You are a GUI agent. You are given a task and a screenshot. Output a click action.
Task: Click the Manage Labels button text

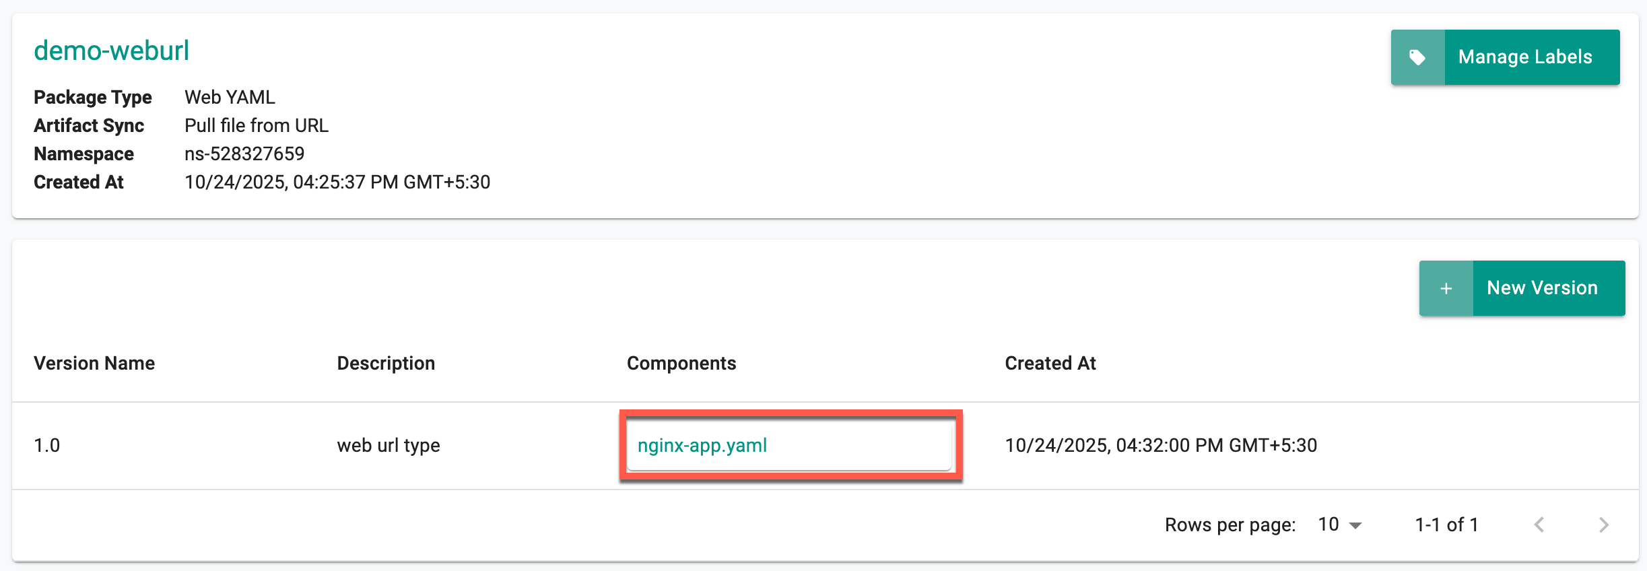pos(1525,57)
